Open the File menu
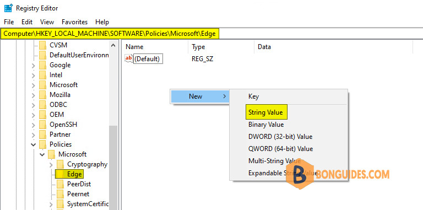This screenshot has height=210, width=423. [x=9, y=22]
